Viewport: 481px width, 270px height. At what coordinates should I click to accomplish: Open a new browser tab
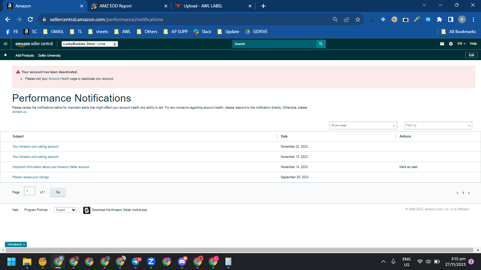[263, 6]
